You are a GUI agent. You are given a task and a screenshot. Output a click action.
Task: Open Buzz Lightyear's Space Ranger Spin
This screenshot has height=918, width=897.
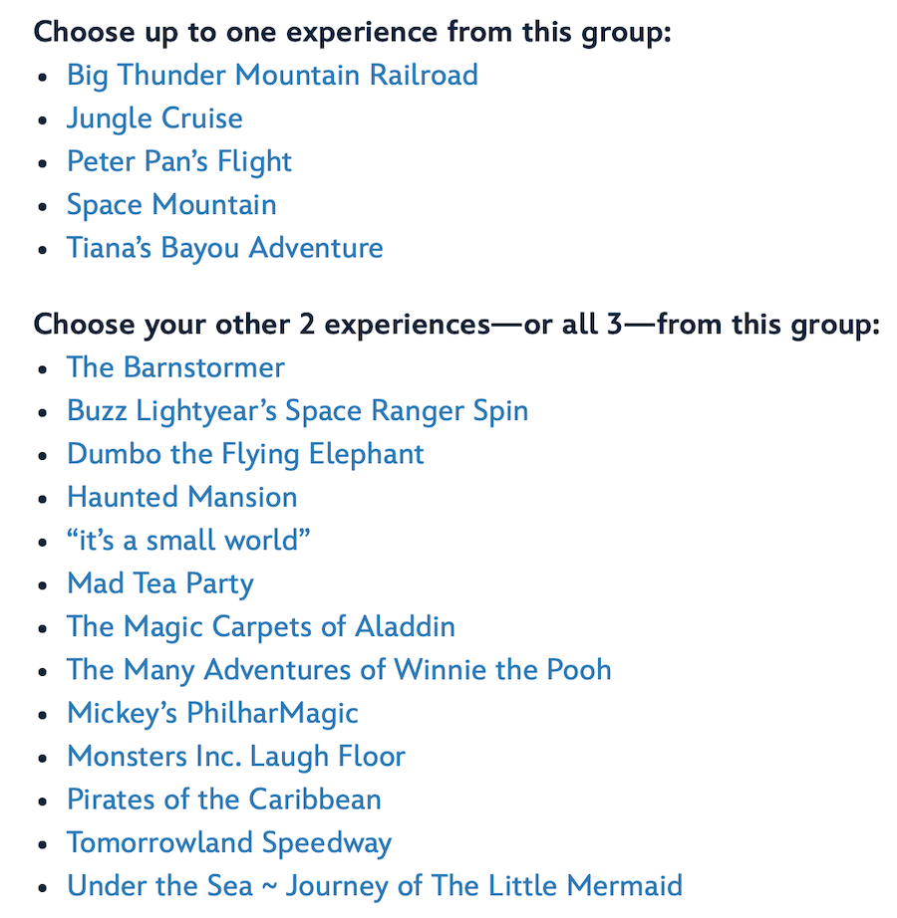(297, 411)
